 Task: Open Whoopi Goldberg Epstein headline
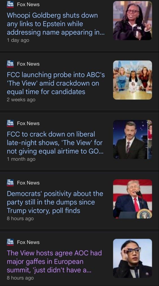coord(56,24)
